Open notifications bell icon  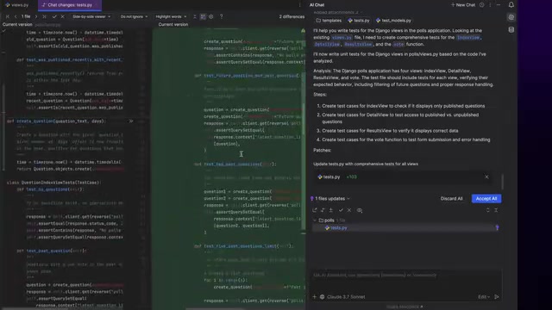coord(511,5)
